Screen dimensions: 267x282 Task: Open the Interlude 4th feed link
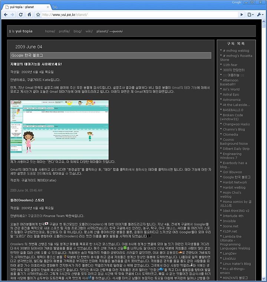tap(233, 216)
